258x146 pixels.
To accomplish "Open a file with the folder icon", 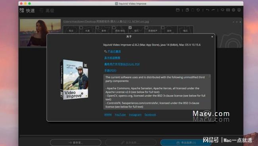I will point(178,10).
